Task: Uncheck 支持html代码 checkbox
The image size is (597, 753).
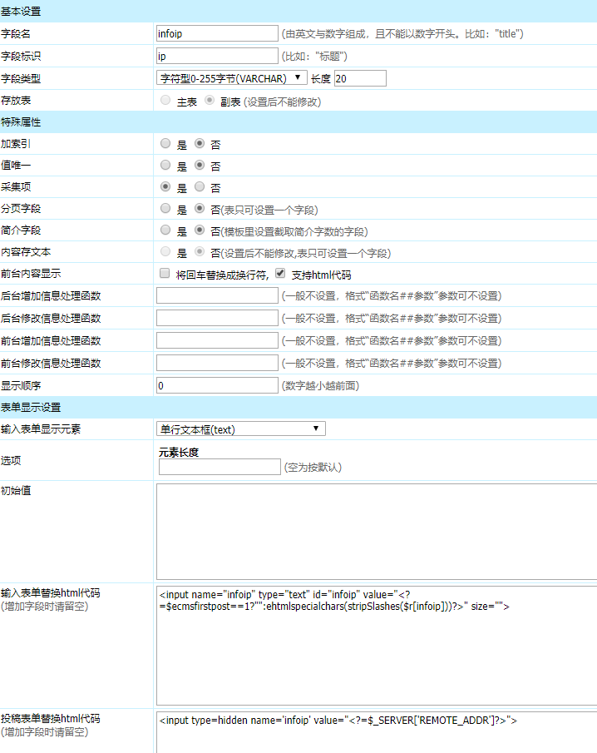Action: click(280, 274)
